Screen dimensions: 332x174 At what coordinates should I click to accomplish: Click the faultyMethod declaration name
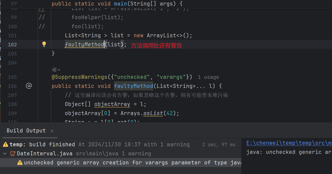[x=133, y=86]
